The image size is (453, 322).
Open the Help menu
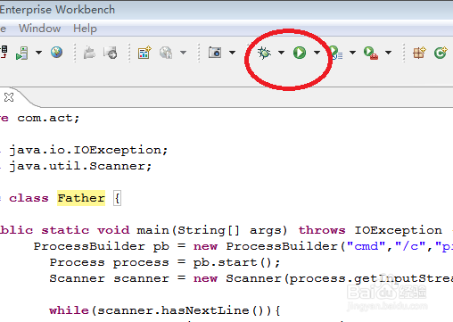(x=85, y=29)
